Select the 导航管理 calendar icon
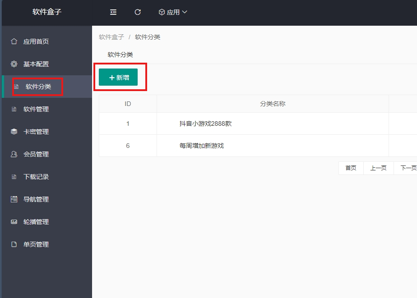Screen dimensions: 417x298 tap(14, 199)
